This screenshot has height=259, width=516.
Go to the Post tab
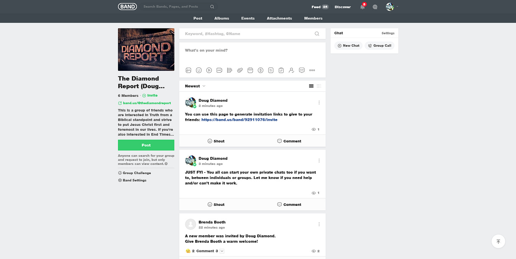[x=198, y=18]
